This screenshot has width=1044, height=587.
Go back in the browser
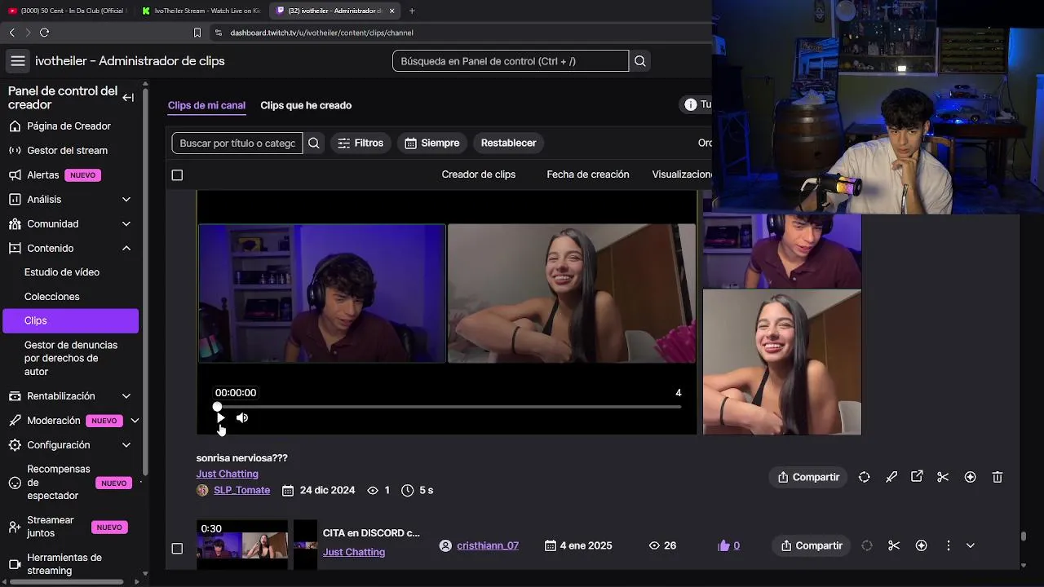pyautogui.click(x=11, y=33)
